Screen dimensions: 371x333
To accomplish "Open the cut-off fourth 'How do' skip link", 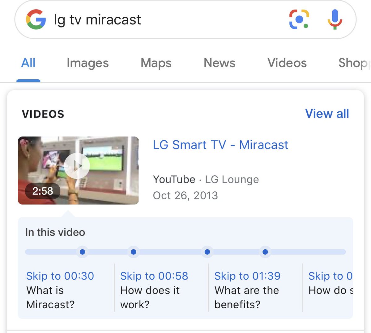I will 330,283.
